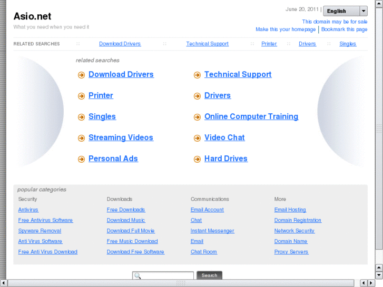Viewport: 383px width, 287px height.
Task: Open Chat Room link
Action: (x=204, y=252)
